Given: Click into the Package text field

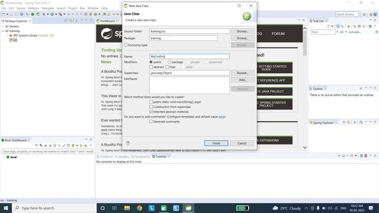Looking at the screenshot, I should click(184, 38).
